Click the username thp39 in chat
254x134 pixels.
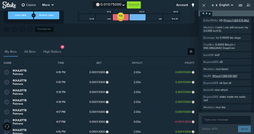coord(207,76)
